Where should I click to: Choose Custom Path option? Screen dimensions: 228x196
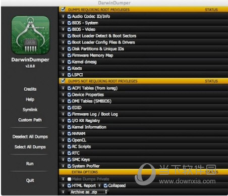click(30, 120)
